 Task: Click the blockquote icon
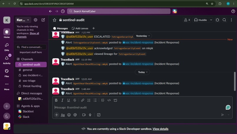tap(103, 100)
